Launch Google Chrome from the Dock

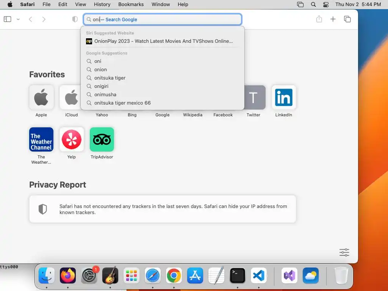(x=174, y=275)
